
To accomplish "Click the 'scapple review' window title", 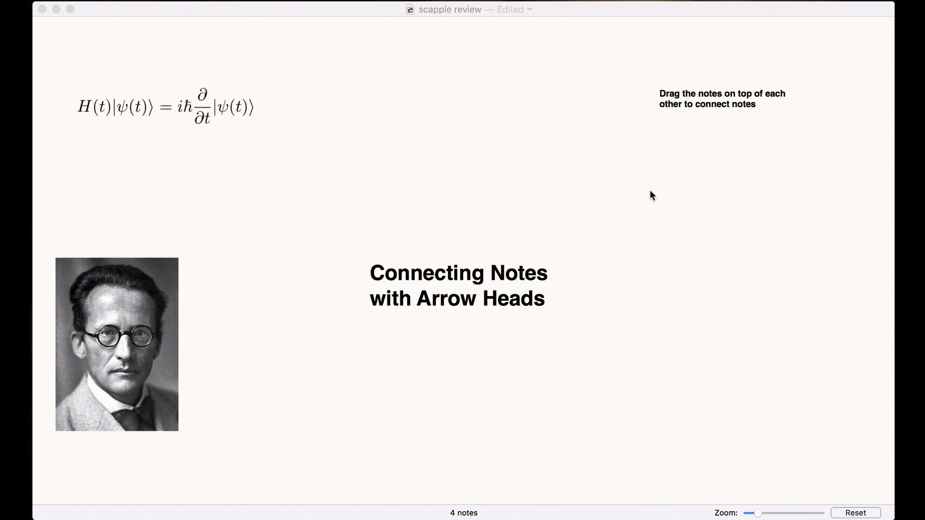I will point(449,10).
